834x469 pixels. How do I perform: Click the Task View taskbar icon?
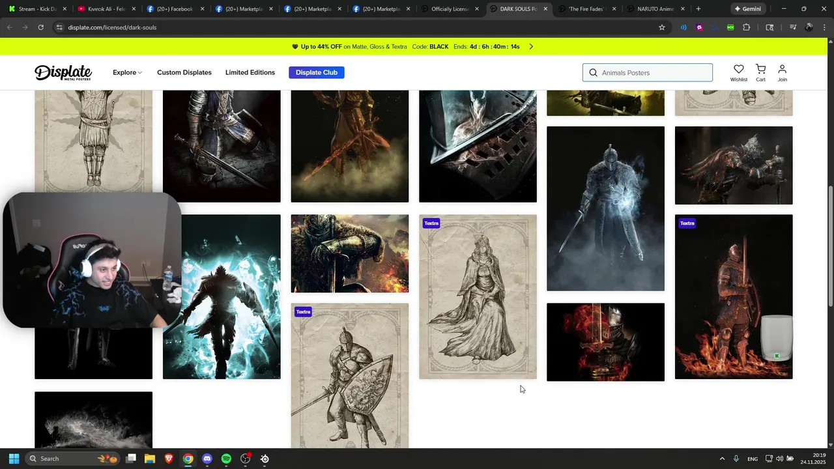131,459
